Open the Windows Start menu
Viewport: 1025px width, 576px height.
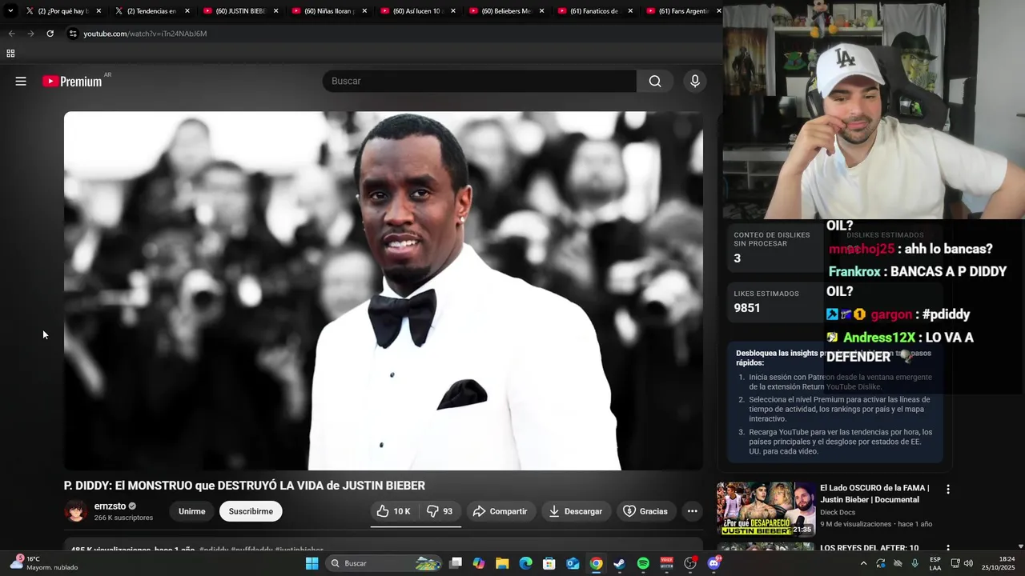click(312, 563)
